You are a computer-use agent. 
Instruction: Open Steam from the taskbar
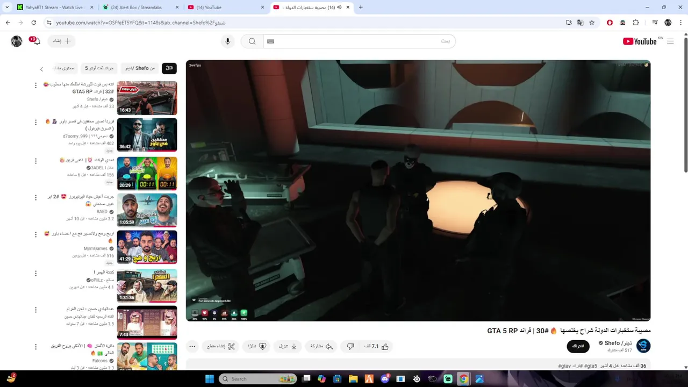417,379
